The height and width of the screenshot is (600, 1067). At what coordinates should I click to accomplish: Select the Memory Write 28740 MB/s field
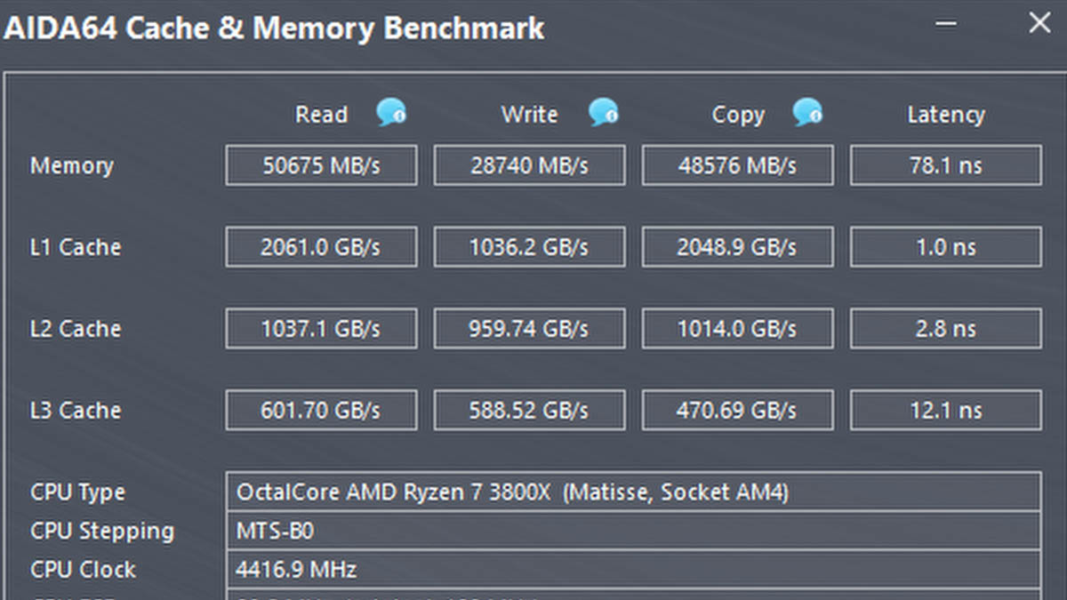529,165
